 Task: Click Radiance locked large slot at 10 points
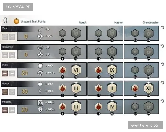point(76,52)
